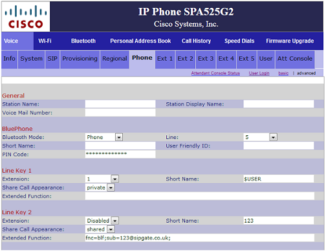Click the User Login link

(259, 73)
